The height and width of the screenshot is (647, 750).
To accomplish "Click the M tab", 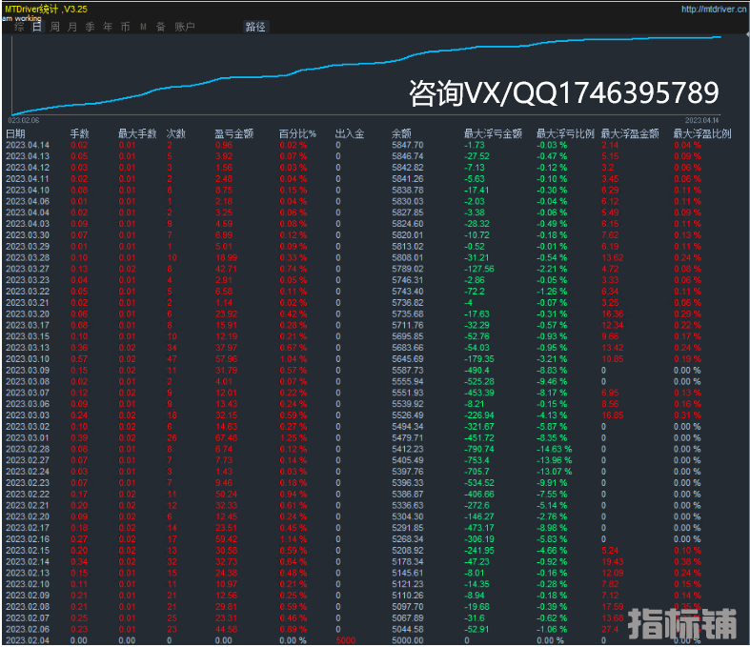I will tap(143, 28).
